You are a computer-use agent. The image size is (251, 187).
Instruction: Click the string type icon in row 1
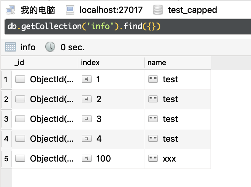pos(153,79)
